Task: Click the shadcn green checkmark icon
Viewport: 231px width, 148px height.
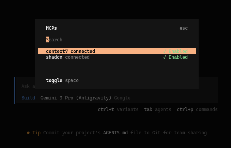Action: tap(165, 57)
